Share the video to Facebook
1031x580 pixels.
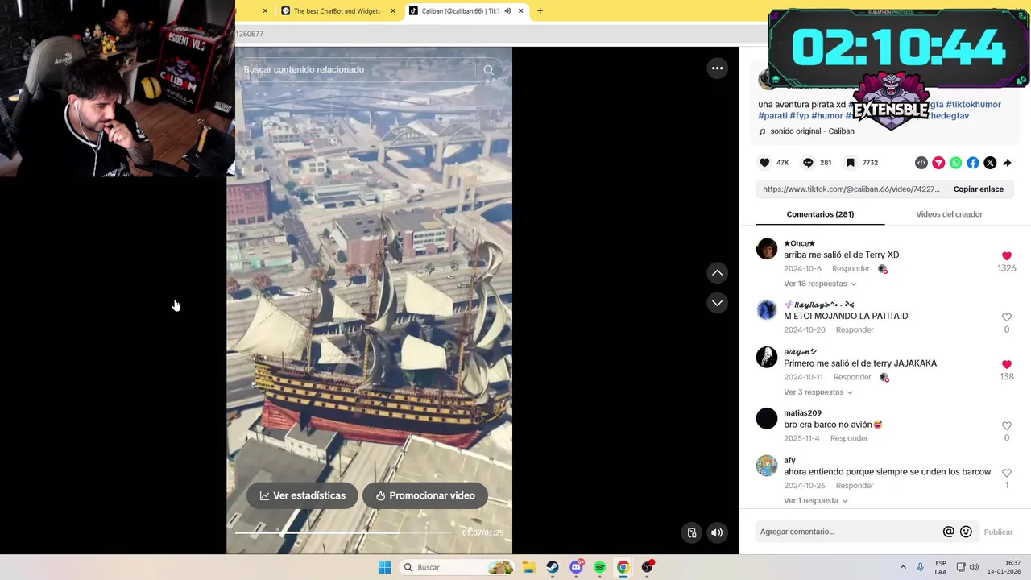pos(973,163)
